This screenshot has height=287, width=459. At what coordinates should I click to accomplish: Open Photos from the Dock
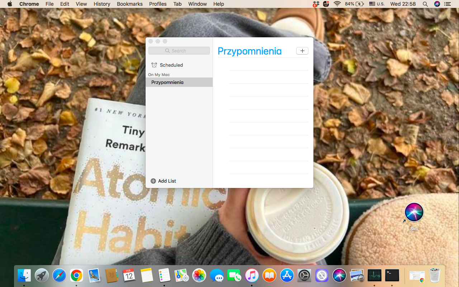[199, 276]
